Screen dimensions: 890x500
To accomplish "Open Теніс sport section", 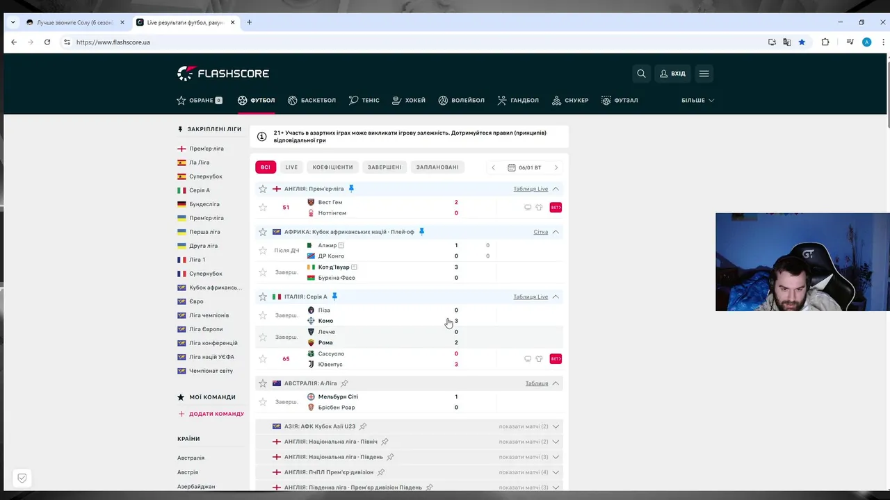I will click(364, 101).
